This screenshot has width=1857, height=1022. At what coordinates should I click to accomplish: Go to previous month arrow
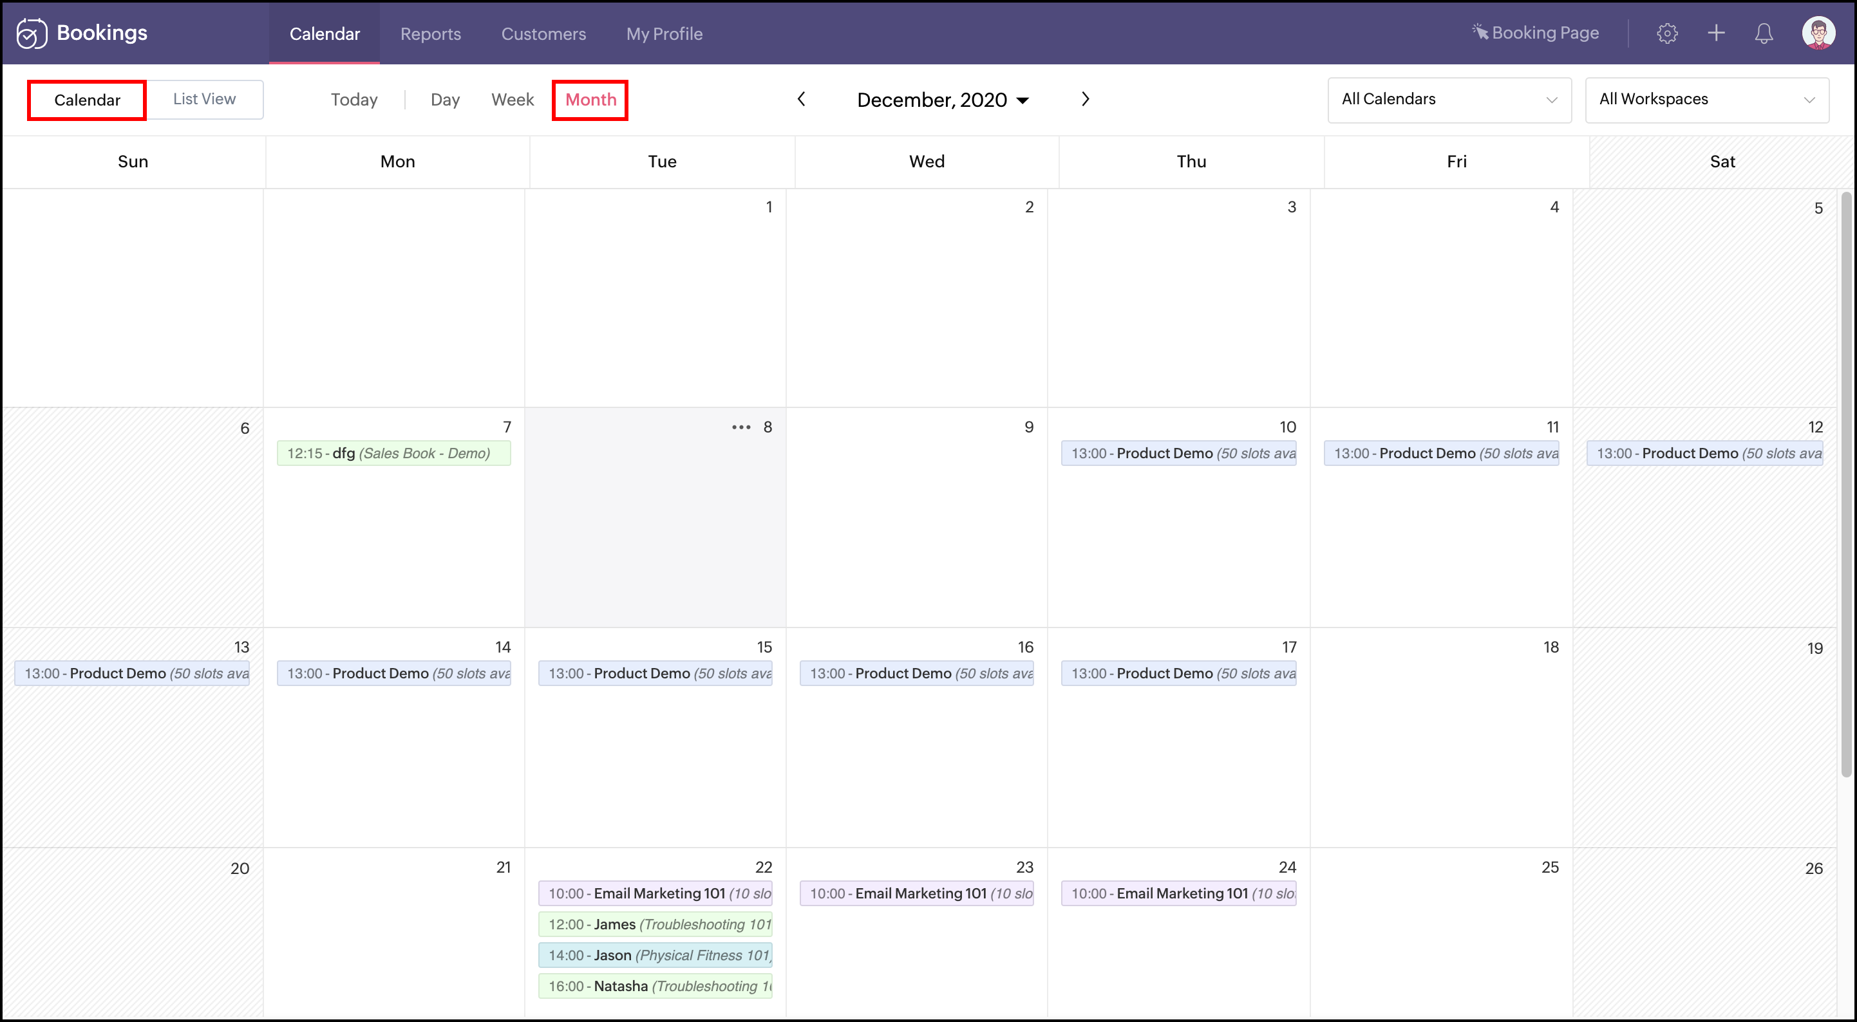[801, 100]
